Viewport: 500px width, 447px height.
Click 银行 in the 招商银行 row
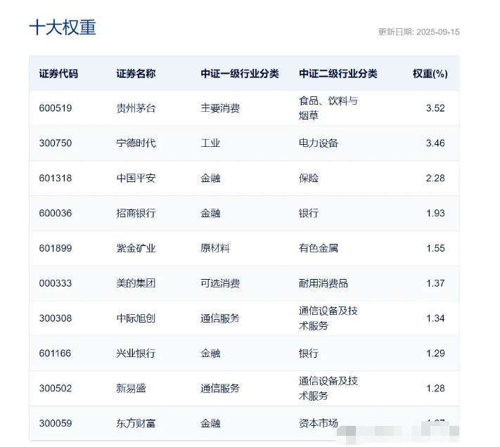[308, 213]
